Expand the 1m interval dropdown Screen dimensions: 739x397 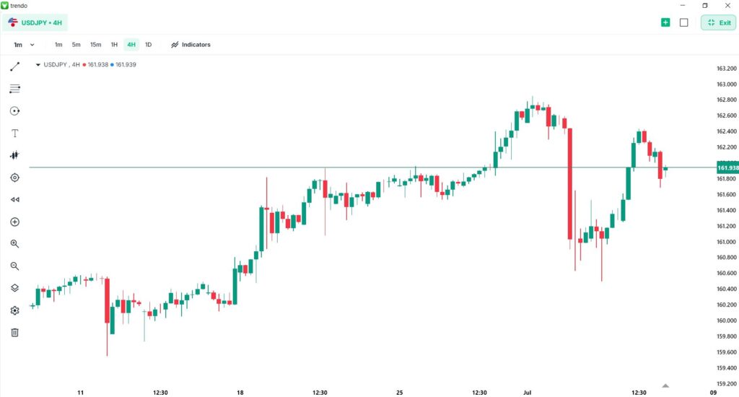[x=24, y=45]
